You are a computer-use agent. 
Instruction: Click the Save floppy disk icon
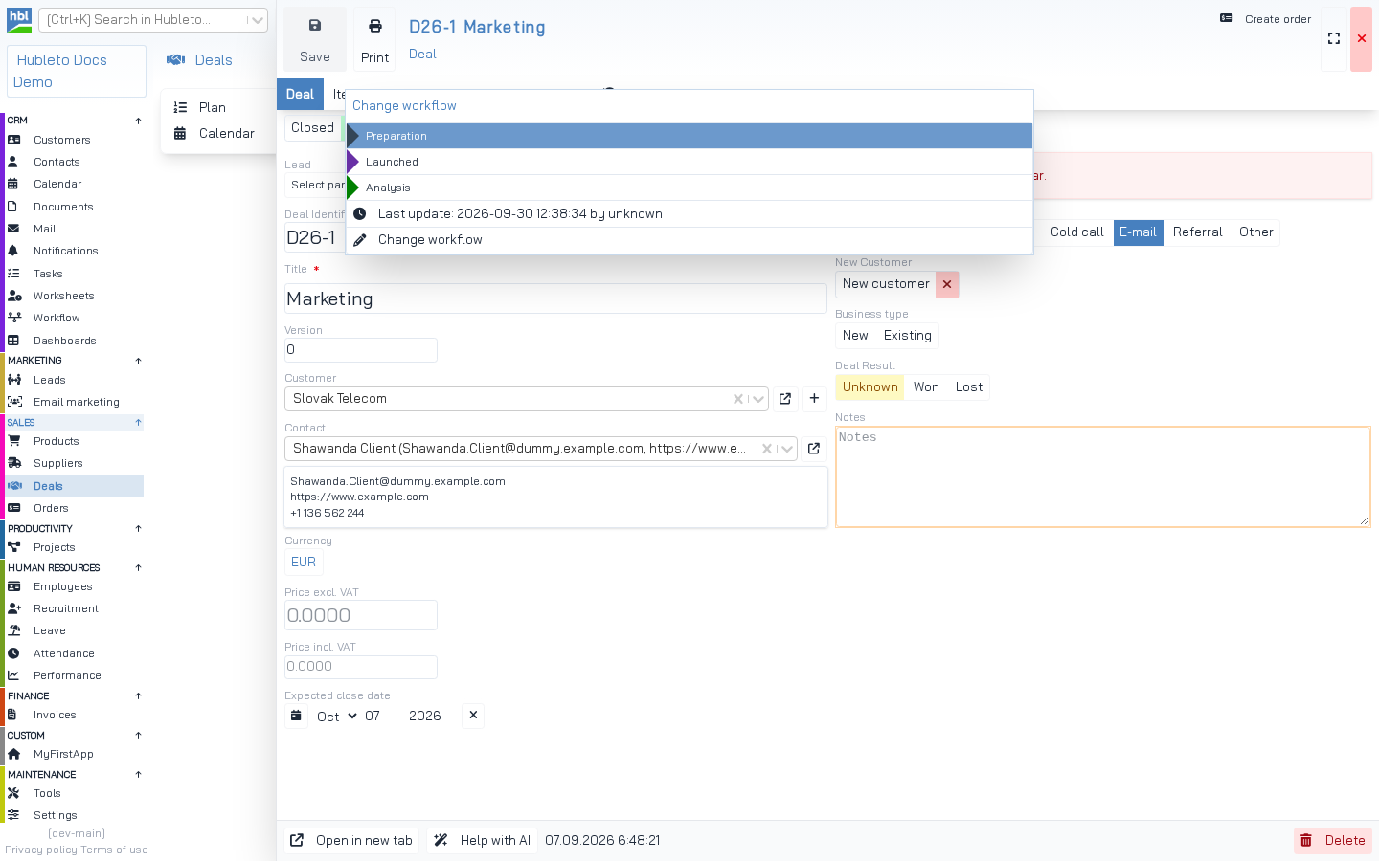coord(314,26)
